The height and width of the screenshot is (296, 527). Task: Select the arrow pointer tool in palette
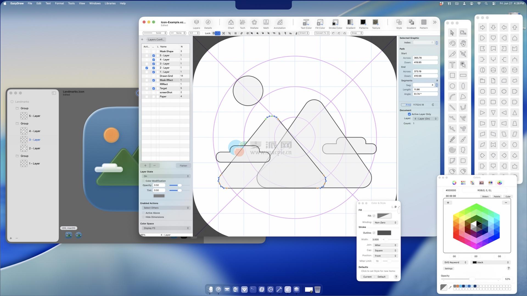[x=452, y=33]
